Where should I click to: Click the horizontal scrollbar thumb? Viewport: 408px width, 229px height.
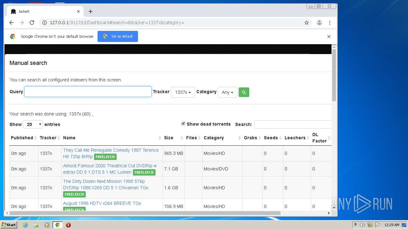pos(145,213)
